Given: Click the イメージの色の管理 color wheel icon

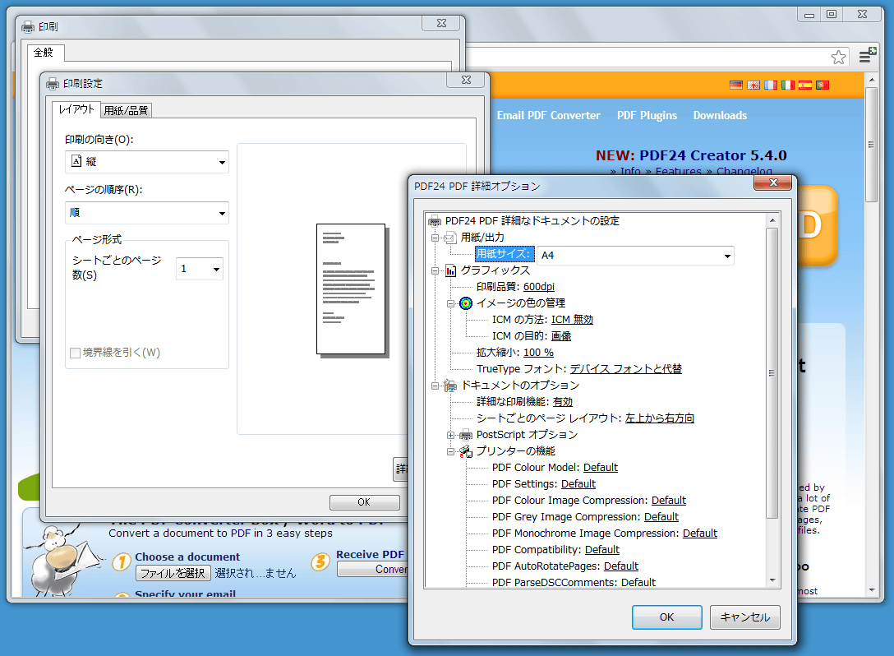Looking at the screenshot, I should (x=466, y=303).
